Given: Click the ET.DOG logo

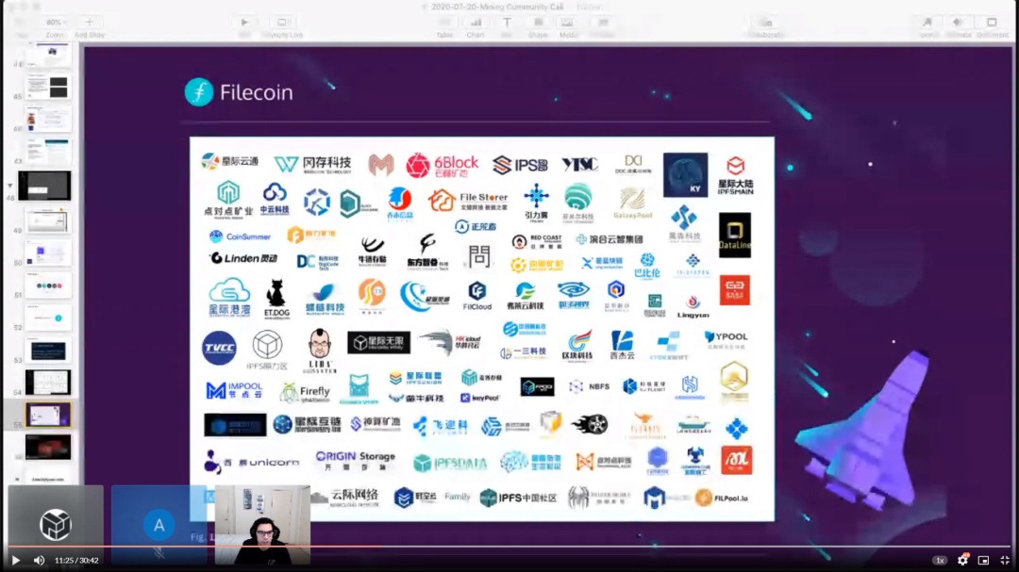Looking at the screenshot, I should pos(276,299).
